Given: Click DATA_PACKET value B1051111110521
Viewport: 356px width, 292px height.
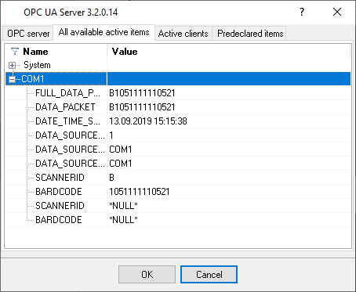Looking at the screenshot, I should 142,107.
